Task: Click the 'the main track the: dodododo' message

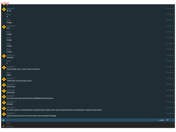Action: [x=54, y=110]
